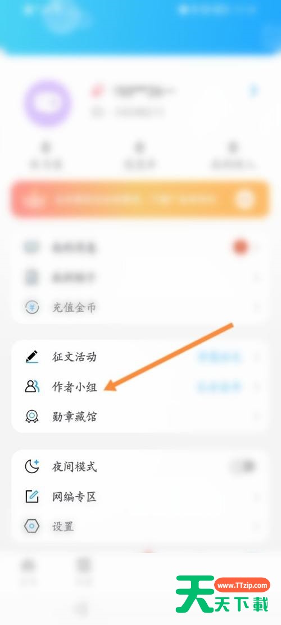Tap the blue link text beside 征文活动

tap(219, 357)
